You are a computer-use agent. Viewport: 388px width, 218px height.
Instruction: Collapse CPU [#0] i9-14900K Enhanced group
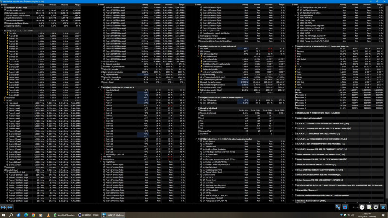coord(196,46)
